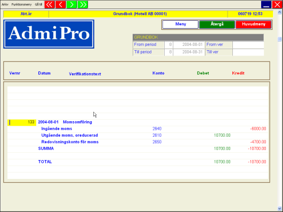Viewport: 283px width, 212px height.
Task: Click the TOTAL debit amount 10700.00
Action: 222,162
